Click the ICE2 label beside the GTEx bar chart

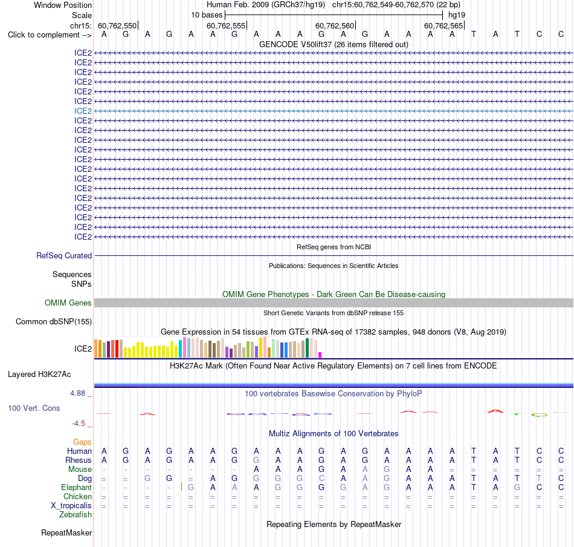(83, 349)
